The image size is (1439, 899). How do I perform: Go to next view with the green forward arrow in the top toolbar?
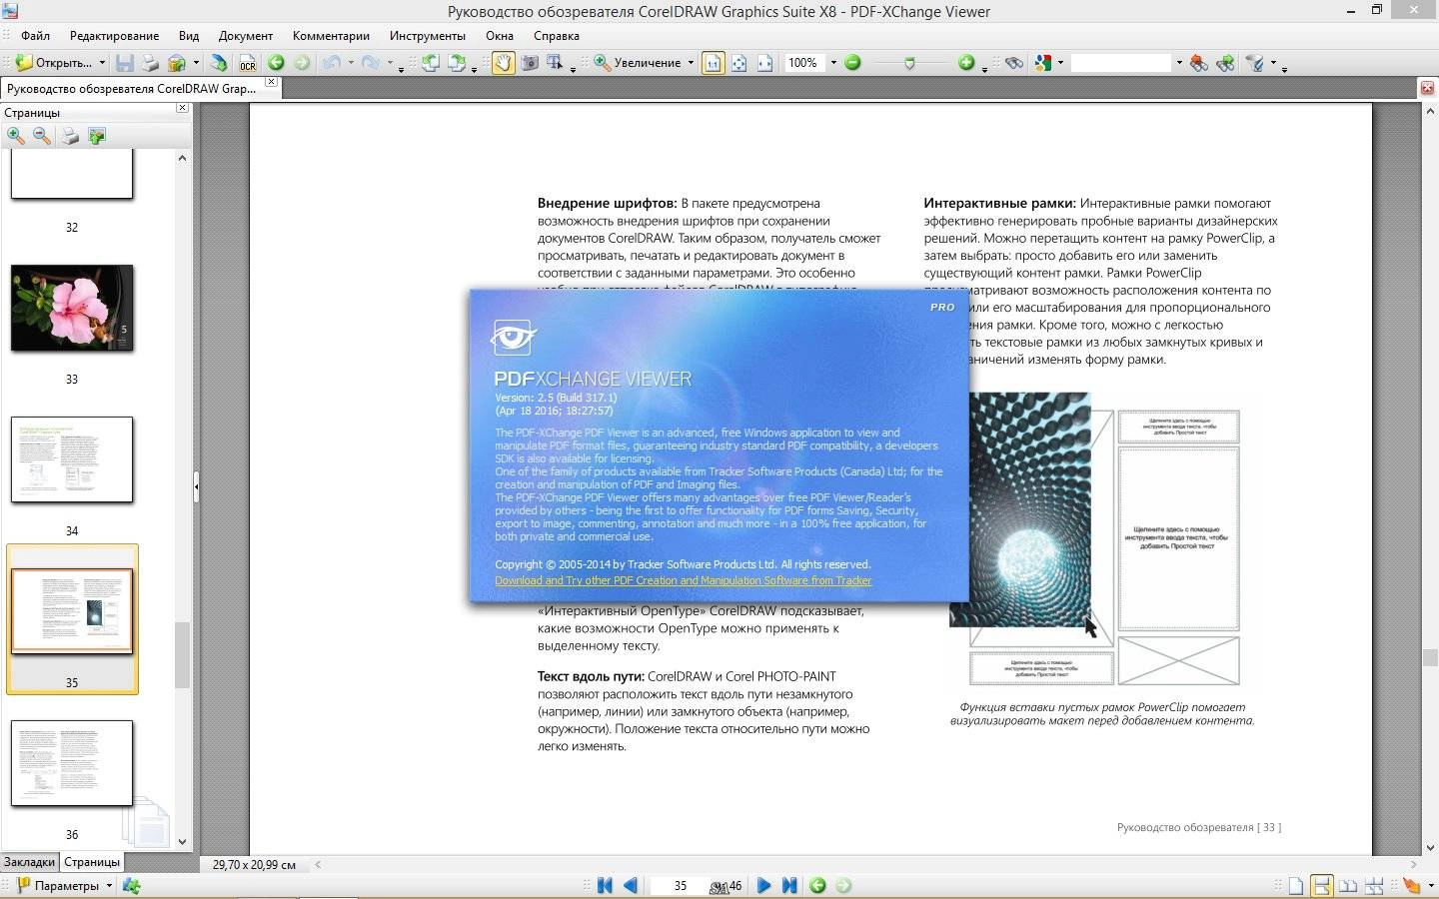tap(301, 63)
